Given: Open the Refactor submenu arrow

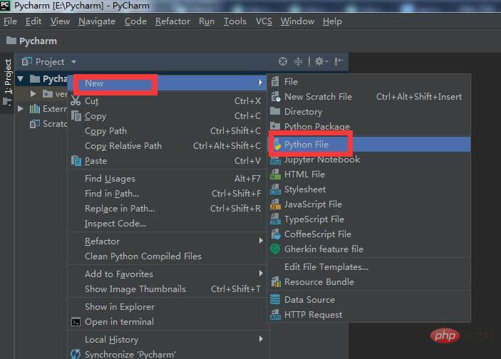Looking at the screenshot, I should [261, 241].
